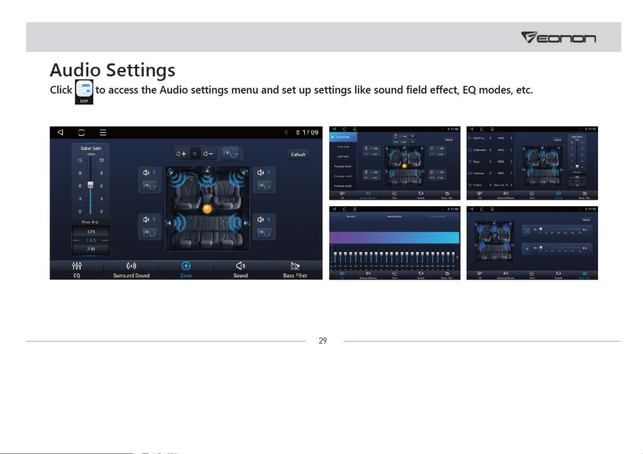Tap the speaker minus volume-down icon

tap(208, 154)
